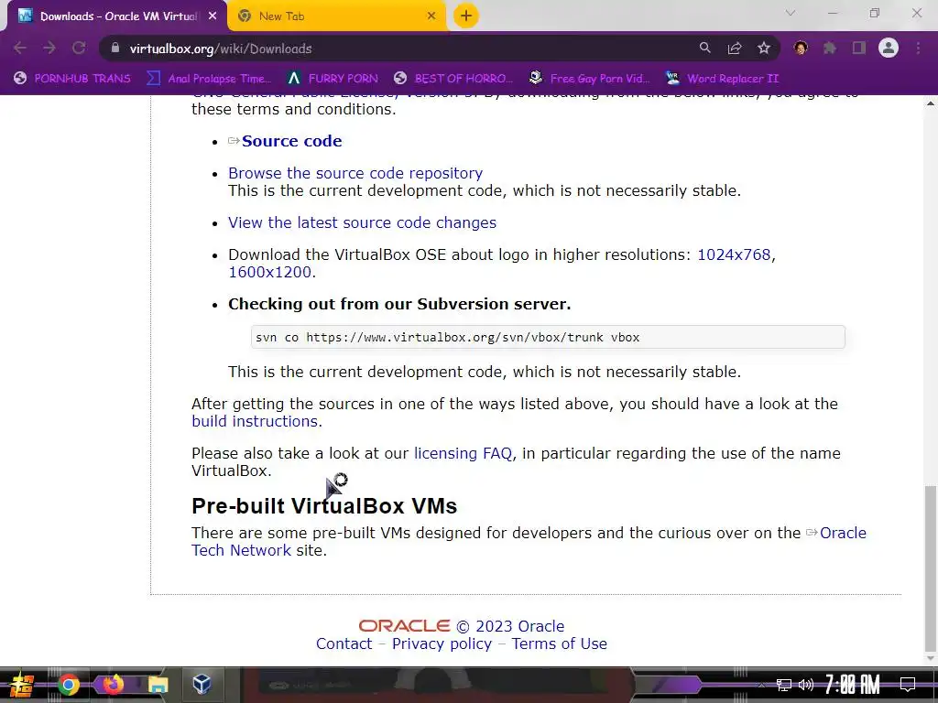Viewport: 938px width, 703px height.
Task: Click the svn checkout command box
Action: [x=548, y=337]
